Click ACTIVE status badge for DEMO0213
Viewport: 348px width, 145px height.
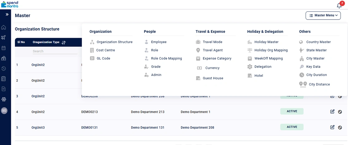pyautogui.click(x=292, y=111)
